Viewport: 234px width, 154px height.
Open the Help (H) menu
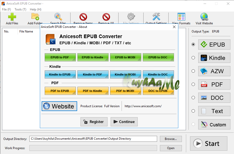pos(36,9)
